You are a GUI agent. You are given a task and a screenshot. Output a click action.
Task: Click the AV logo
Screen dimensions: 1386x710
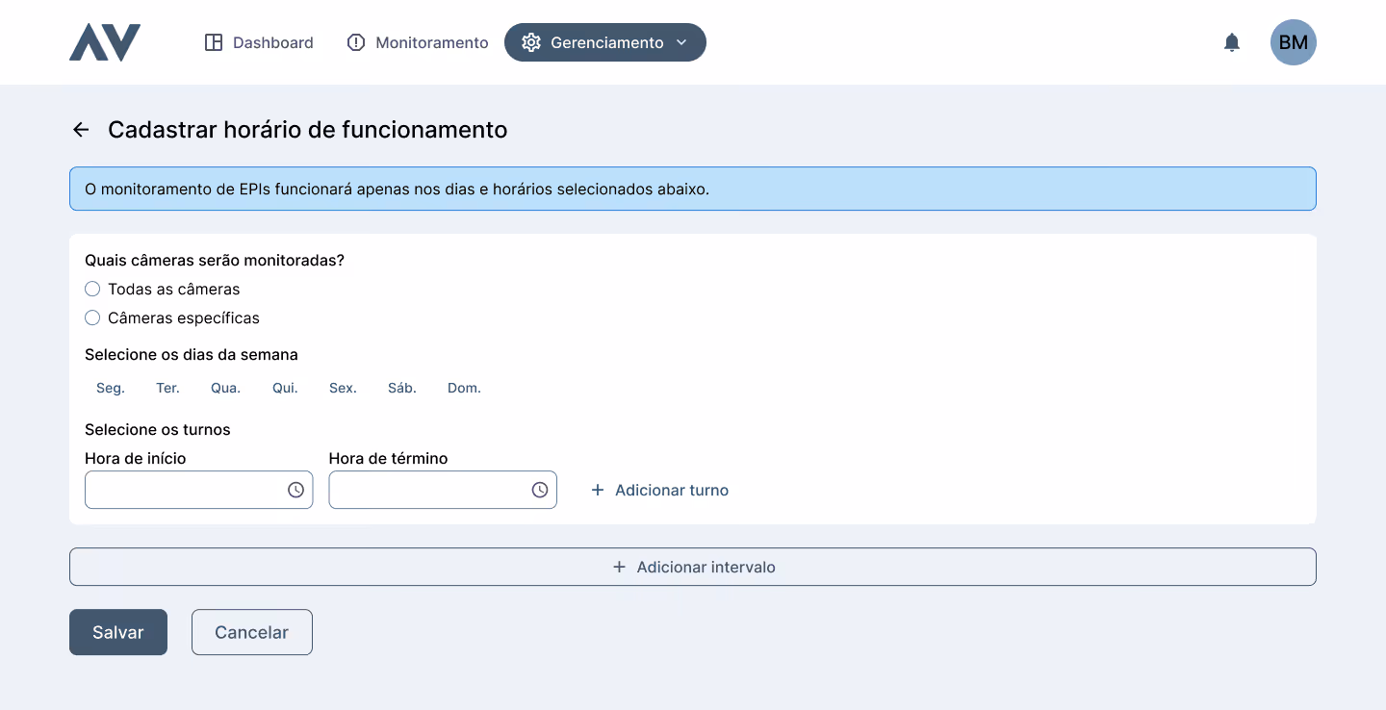105,42
